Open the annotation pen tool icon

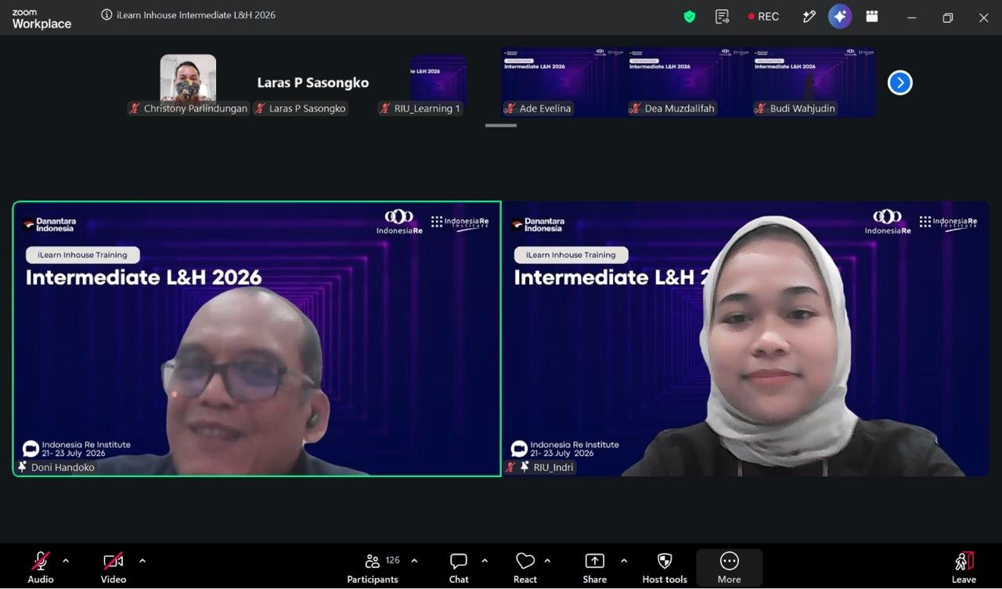pyautogui.click(x=809, y=16)
